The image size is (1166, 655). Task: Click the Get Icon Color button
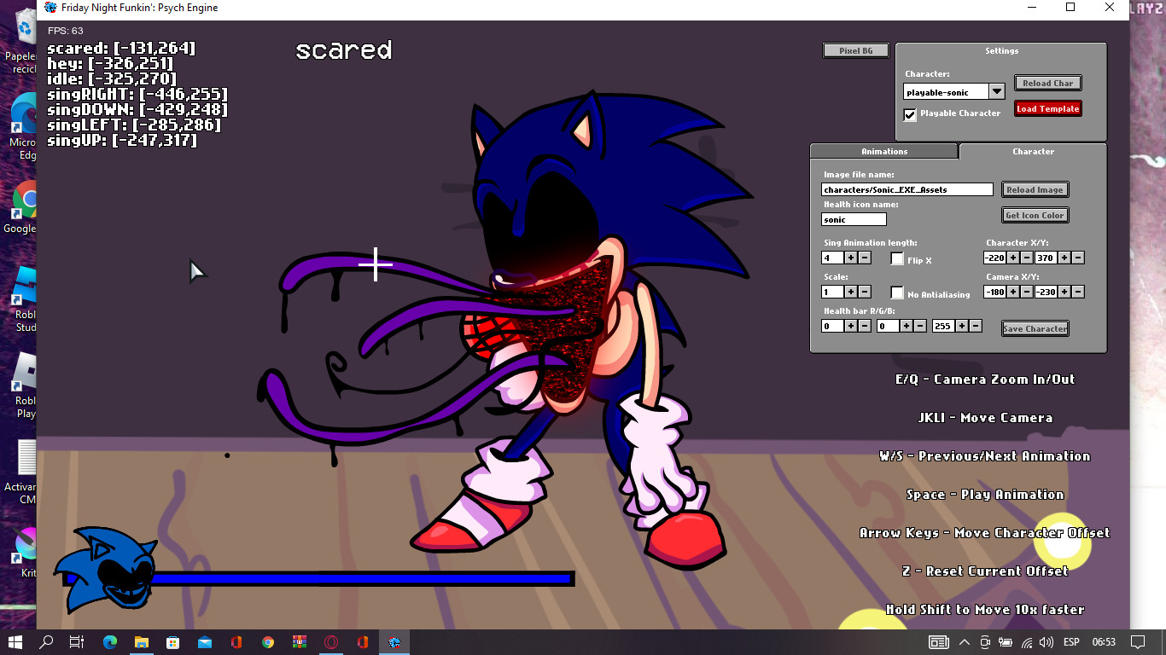pos(1035,215)
